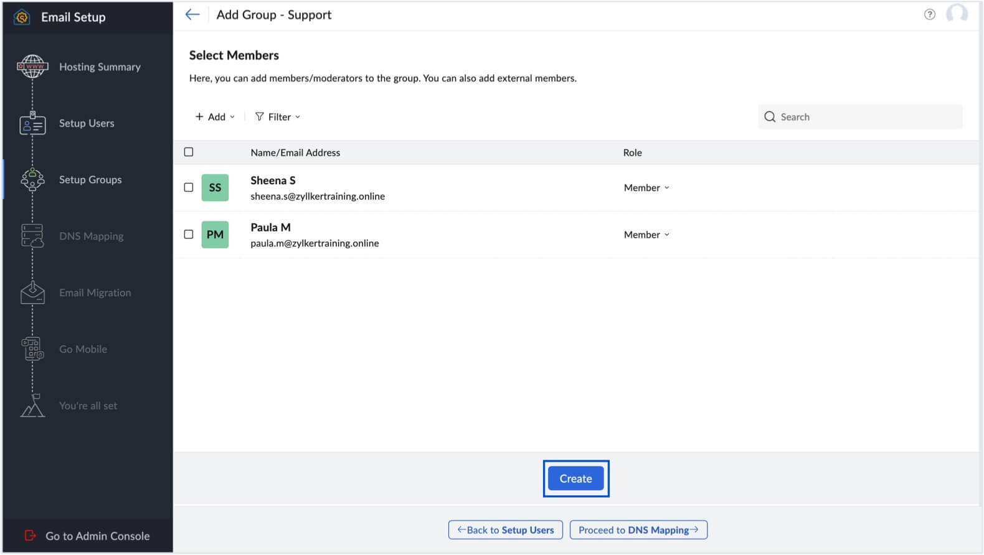Click the Hosting Summary globe icon
This screenshot has width=984, height=555.
tap(32, 67)
